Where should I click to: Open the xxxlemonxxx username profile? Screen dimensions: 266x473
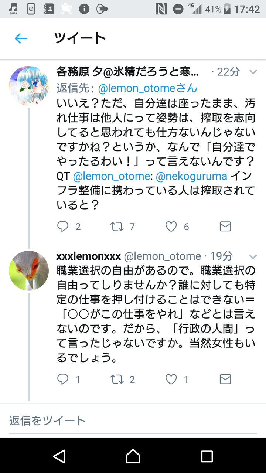coord(89,256)
